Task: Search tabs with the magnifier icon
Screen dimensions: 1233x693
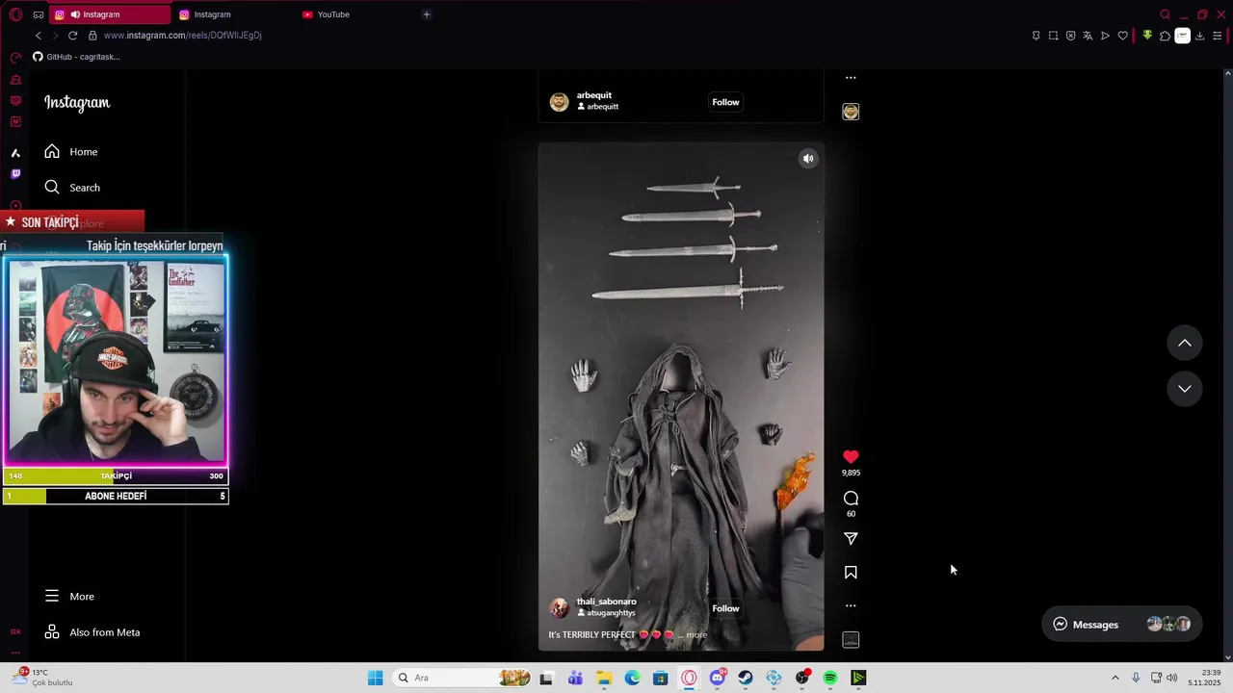Action: (x=1165, y=14)
